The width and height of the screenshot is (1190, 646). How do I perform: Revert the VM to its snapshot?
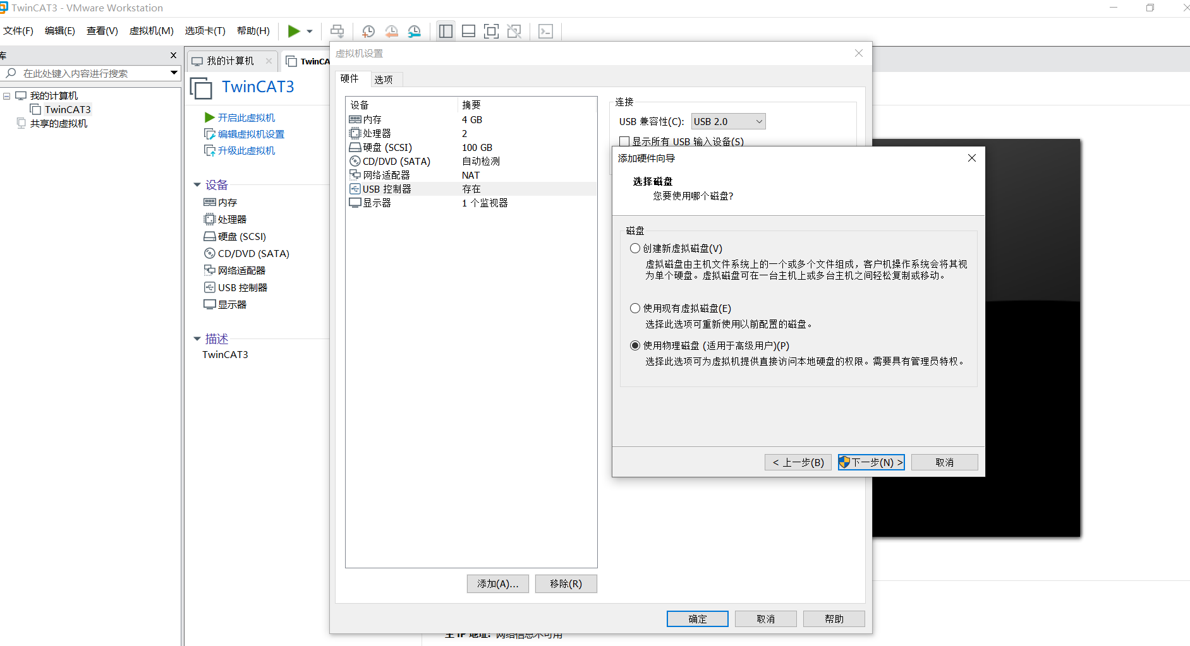392,30
